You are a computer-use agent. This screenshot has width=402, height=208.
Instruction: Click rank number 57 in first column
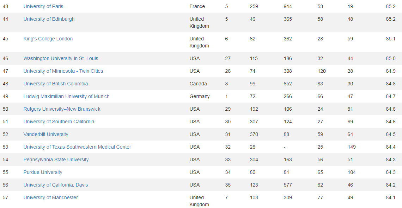5,197
